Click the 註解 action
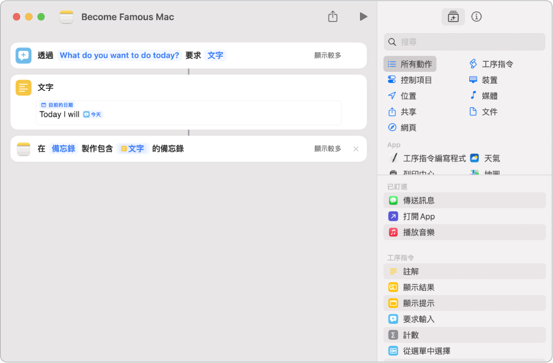Image resolution: width=553 pixels, height=363 pixels. click(x=464, y=272)
